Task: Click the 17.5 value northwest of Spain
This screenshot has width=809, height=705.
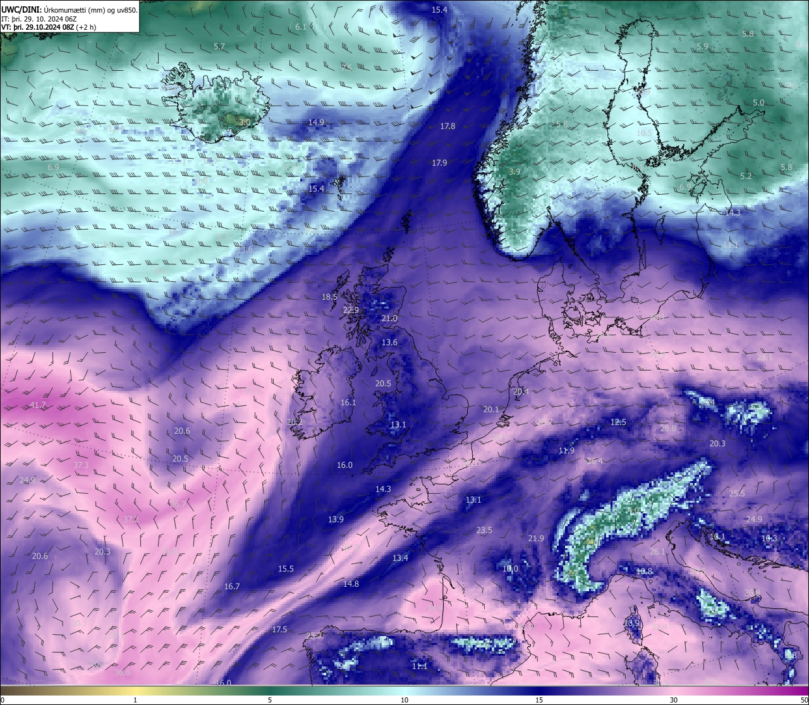Action: point(279,629)
